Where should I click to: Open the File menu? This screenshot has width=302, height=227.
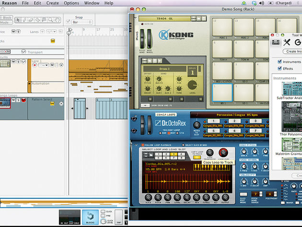point(25,3)
